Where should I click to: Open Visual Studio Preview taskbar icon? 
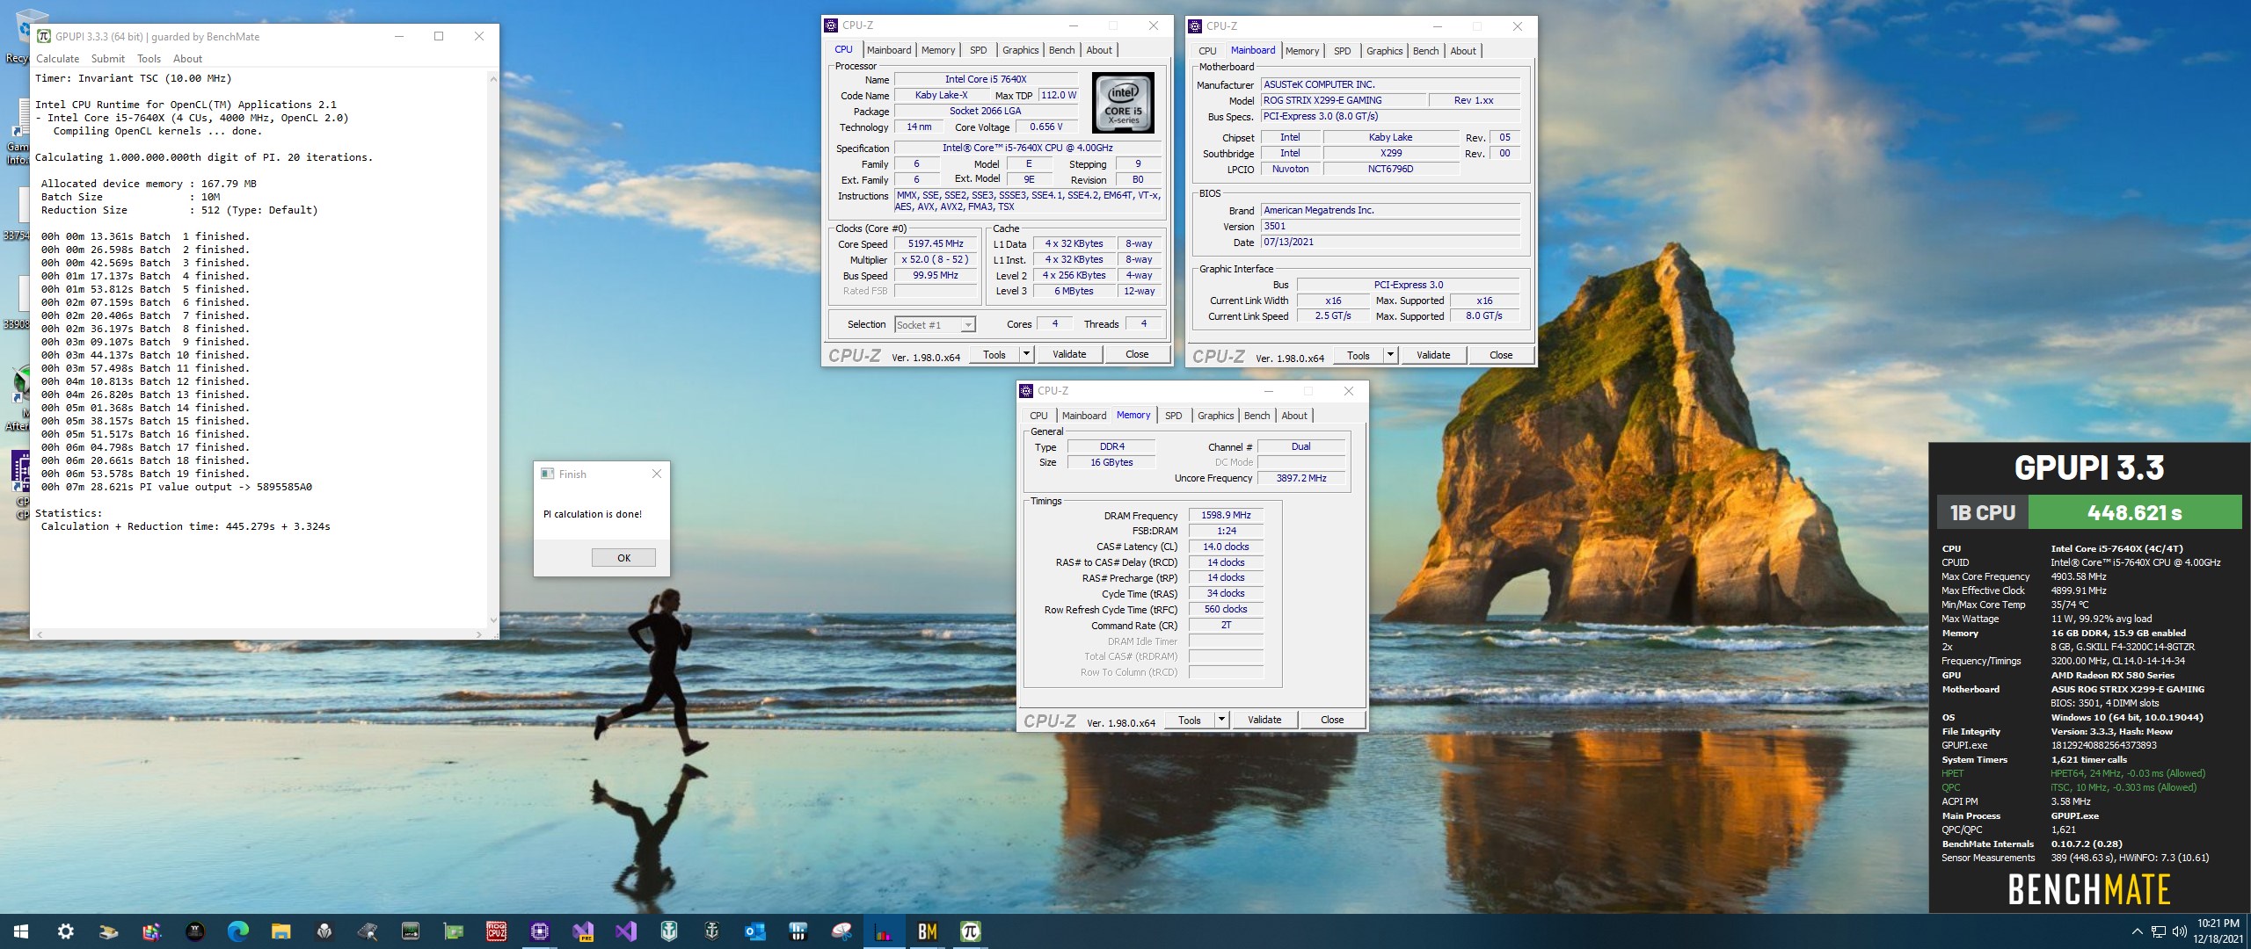coord(582,931)
